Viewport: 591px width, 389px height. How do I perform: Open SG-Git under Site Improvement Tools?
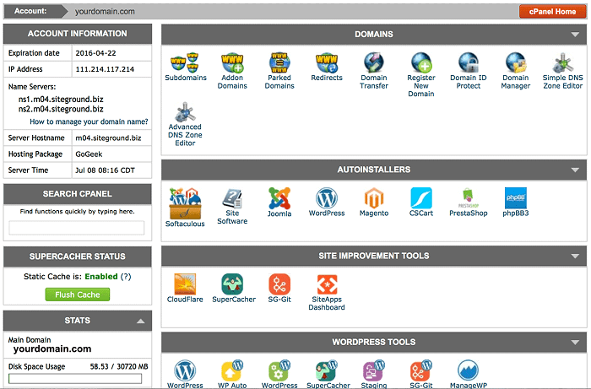[x=279, y=289]
